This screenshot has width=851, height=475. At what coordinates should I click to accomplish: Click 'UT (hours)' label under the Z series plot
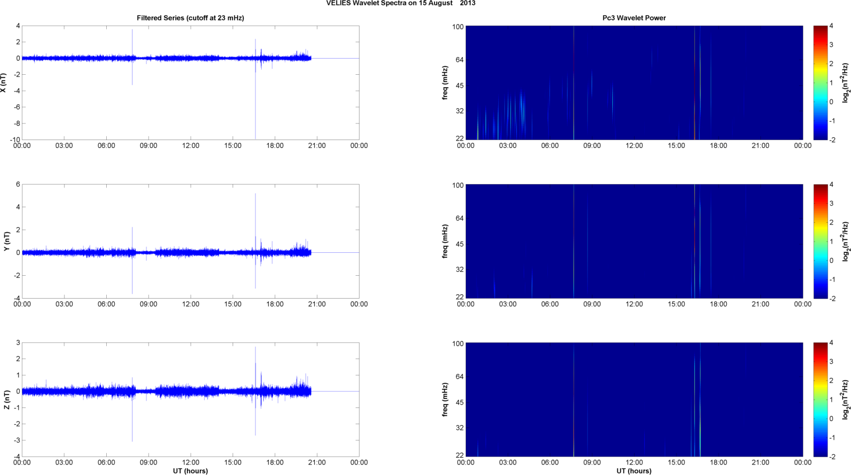(190, 471)
